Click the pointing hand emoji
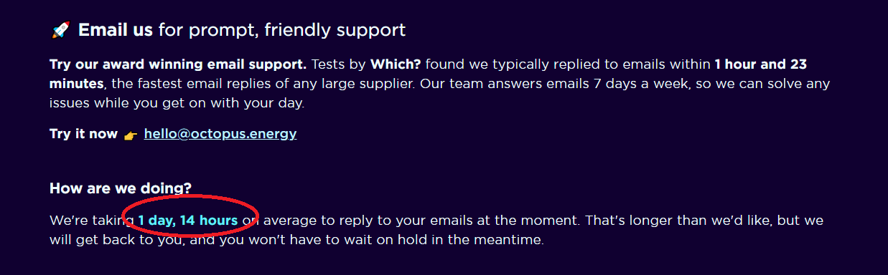 pyautogui.click(x=131, y=135)
